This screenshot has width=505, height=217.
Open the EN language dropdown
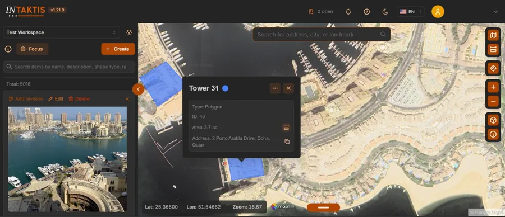pyautogui.click(x=411, y=12)
